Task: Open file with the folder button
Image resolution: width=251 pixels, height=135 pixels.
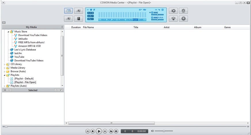Action: pyautogui.click(x=111, y=131)
